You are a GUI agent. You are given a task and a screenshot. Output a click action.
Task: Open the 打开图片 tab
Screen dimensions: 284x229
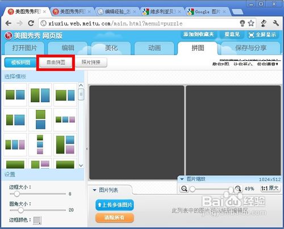coord(24,48)
